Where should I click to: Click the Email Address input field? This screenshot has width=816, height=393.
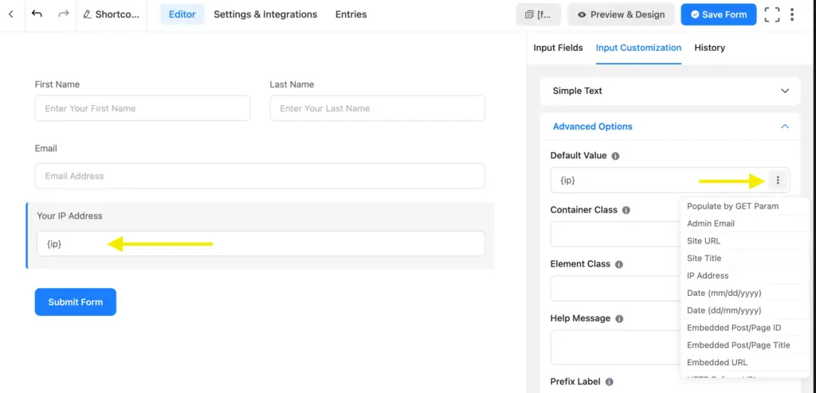pos(260,176)
